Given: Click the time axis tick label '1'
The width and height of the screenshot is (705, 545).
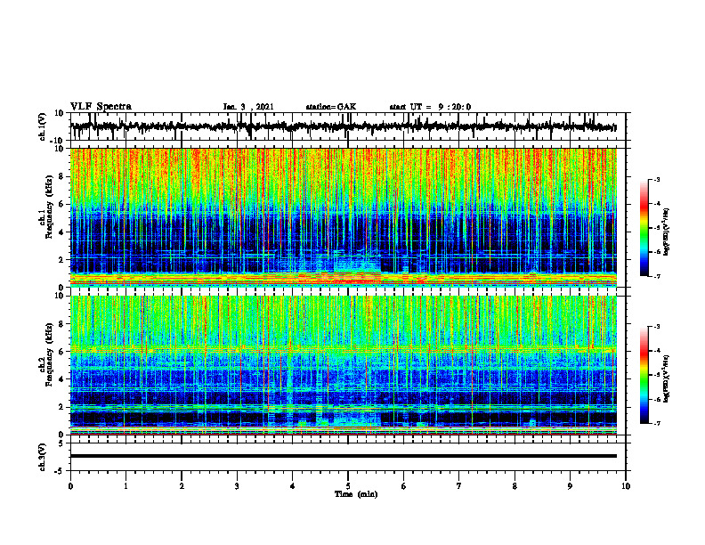Looking at the screenshot, I should click(126, 486).
